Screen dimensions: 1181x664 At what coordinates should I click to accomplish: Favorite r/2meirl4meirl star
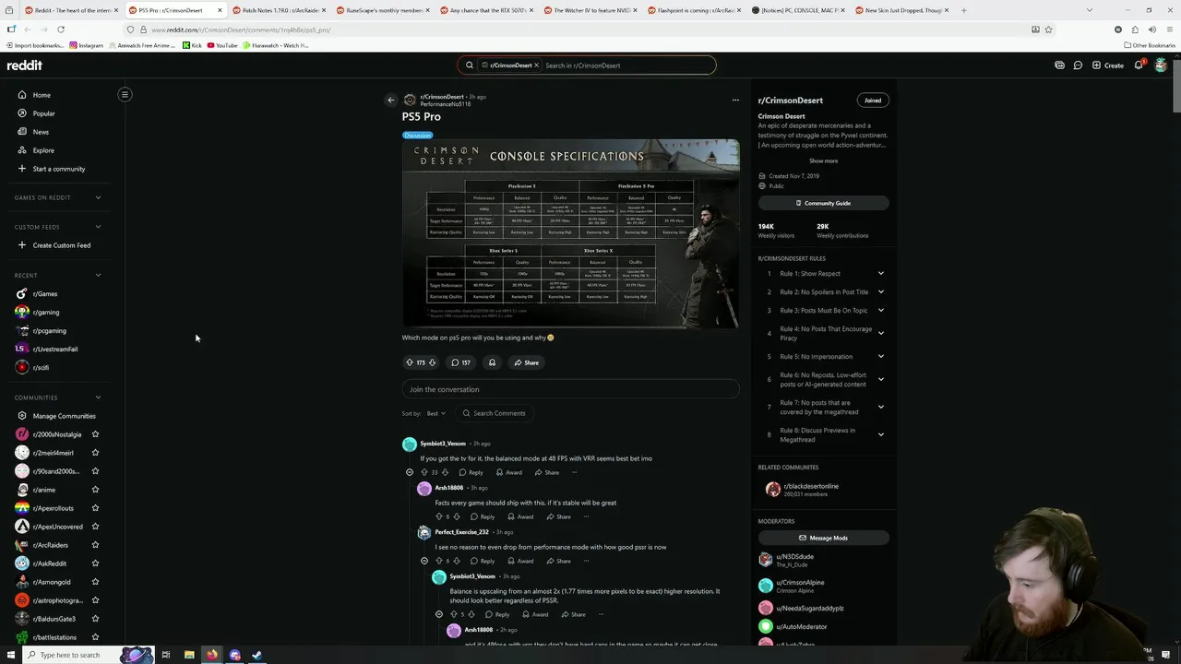click(x=95, y=453)
